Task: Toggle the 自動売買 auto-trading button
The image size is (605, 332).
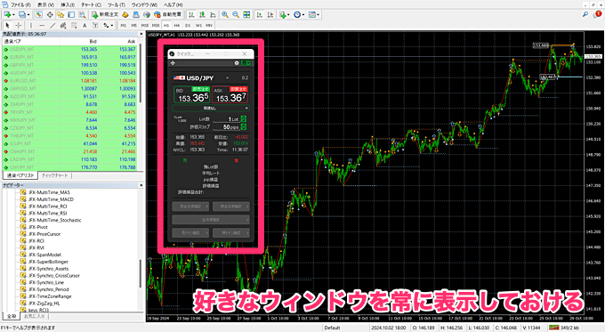Action: tap(168, 14)
